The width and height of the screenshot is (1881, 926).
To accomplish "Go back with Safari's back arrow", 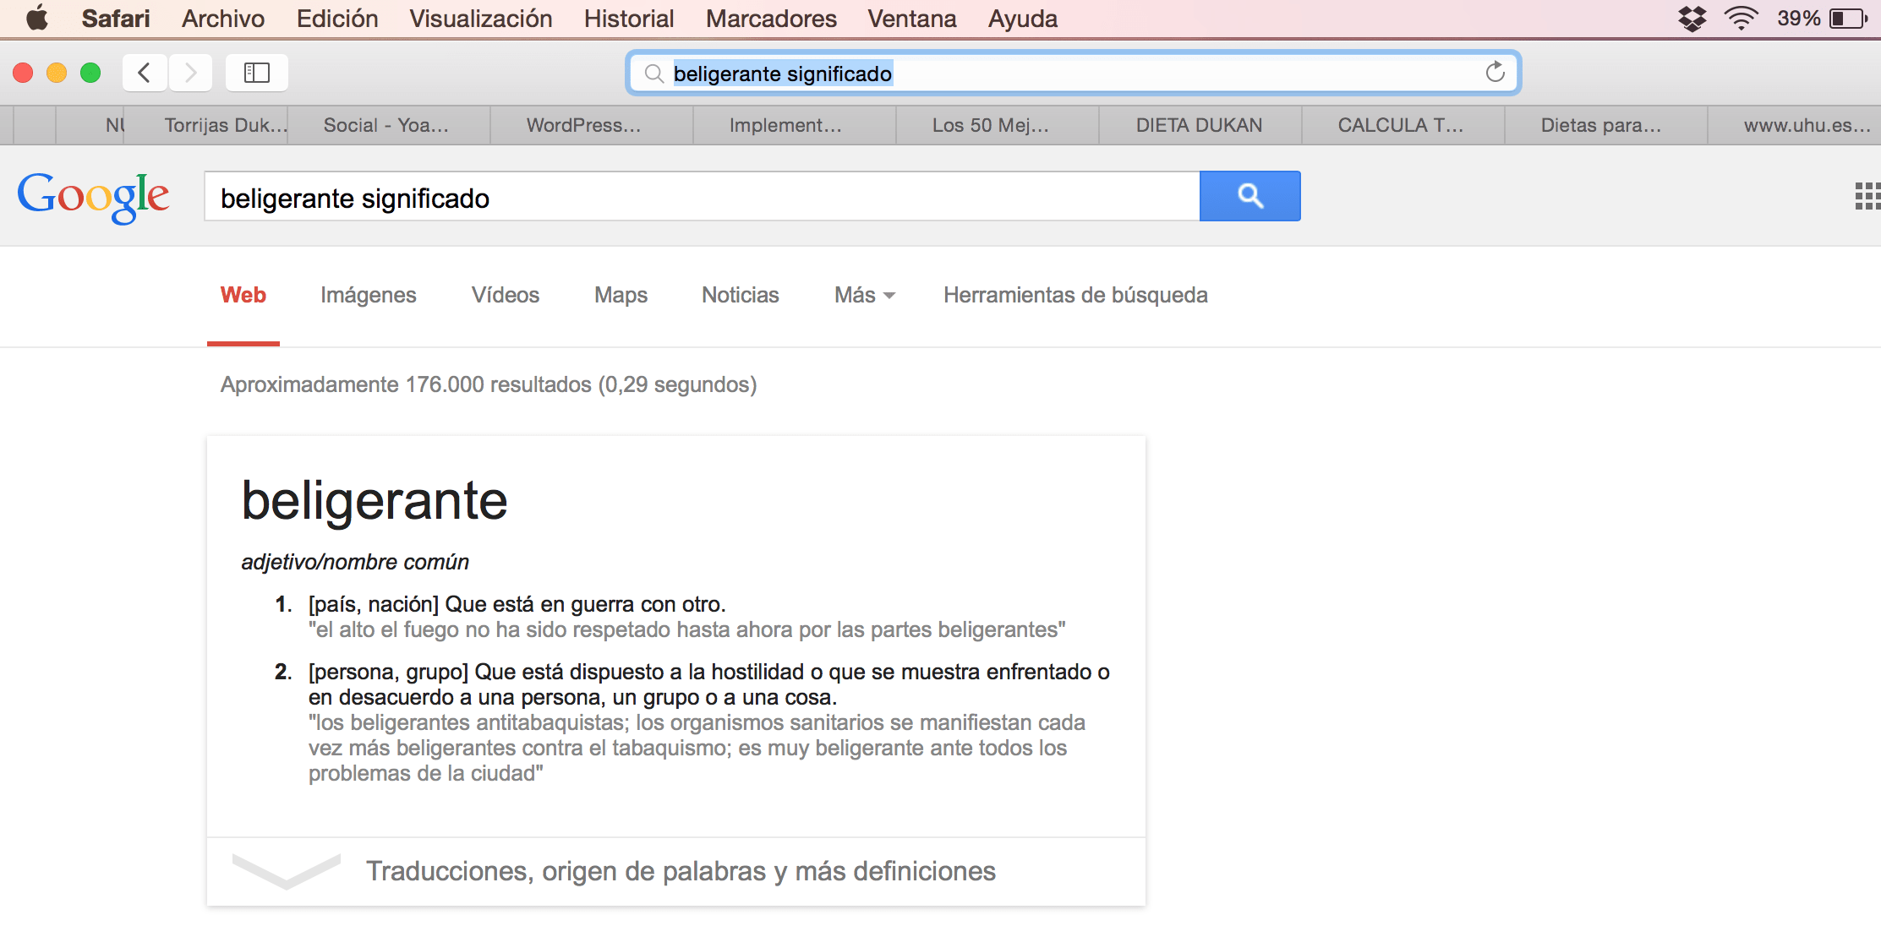I will (x=145, y=73).
